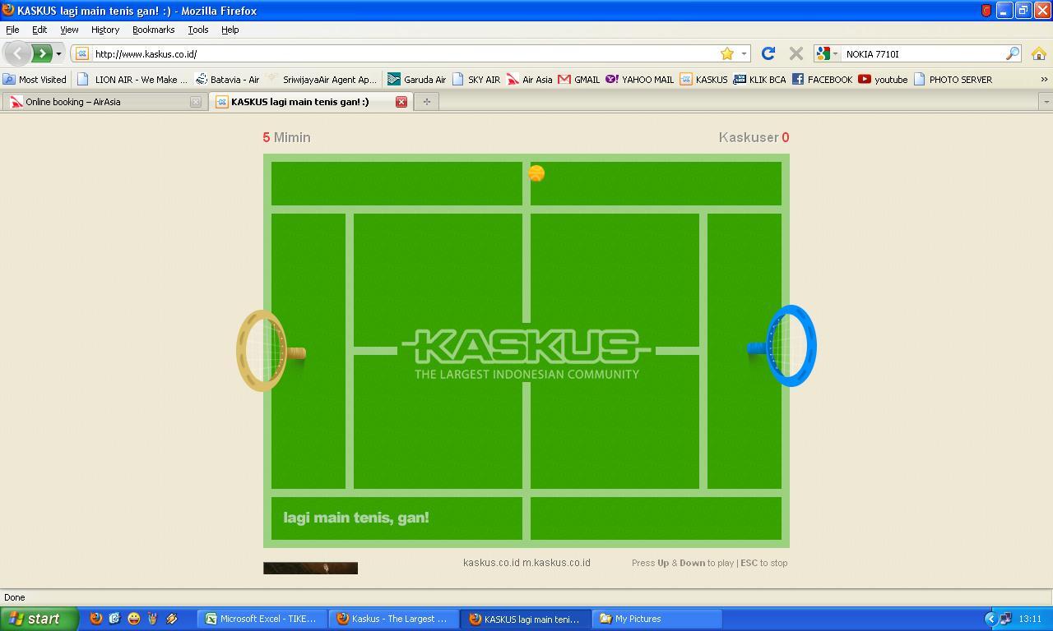Click the KASKUS logo on the court
1053x631 pixels.
tap(526, 354)
